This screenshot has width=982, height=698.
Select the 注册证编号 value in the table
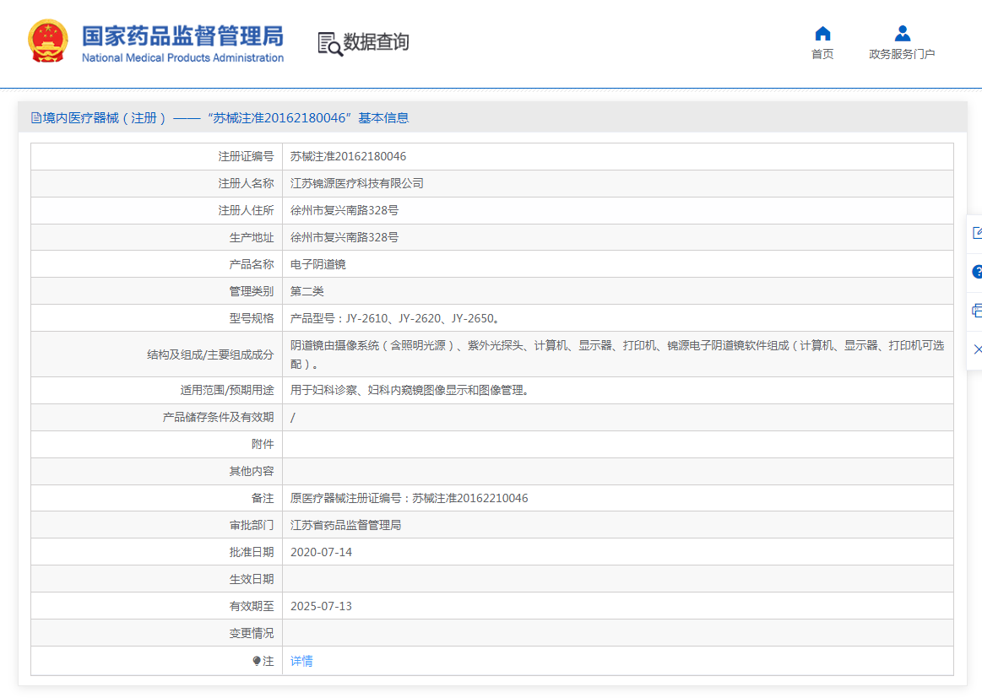click(x=348, y=156)
